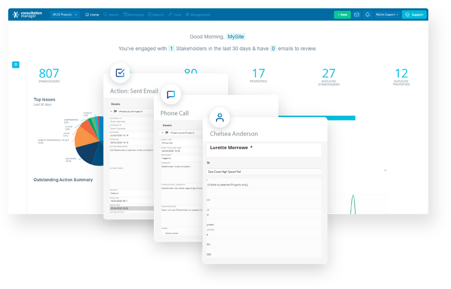Click the green New button
451x289 pixels.
[x=342, y=15]
